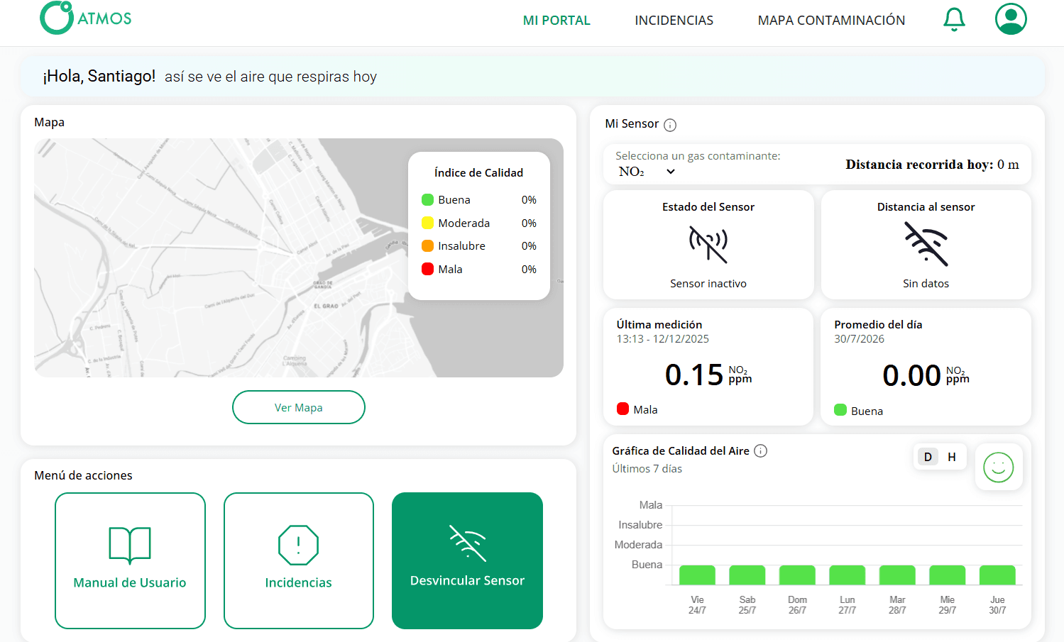Screen dimensions: 1064x642
Task: Click info icon beside Mi Sensor
Action: click(x=670, y=125)
